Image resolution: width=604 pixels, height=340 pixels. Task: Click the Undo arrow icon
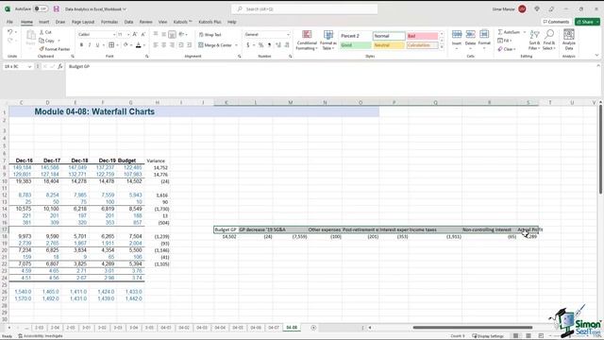tap(10, 32)
